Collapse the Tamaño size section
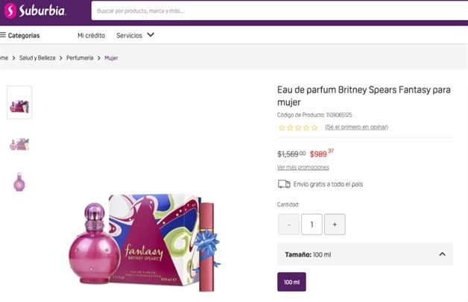This screenshot has height=302, width=468. point(442,254)
